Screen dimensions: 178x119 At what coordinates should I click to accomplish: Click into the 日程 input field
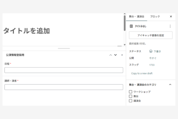pos(64,70)
